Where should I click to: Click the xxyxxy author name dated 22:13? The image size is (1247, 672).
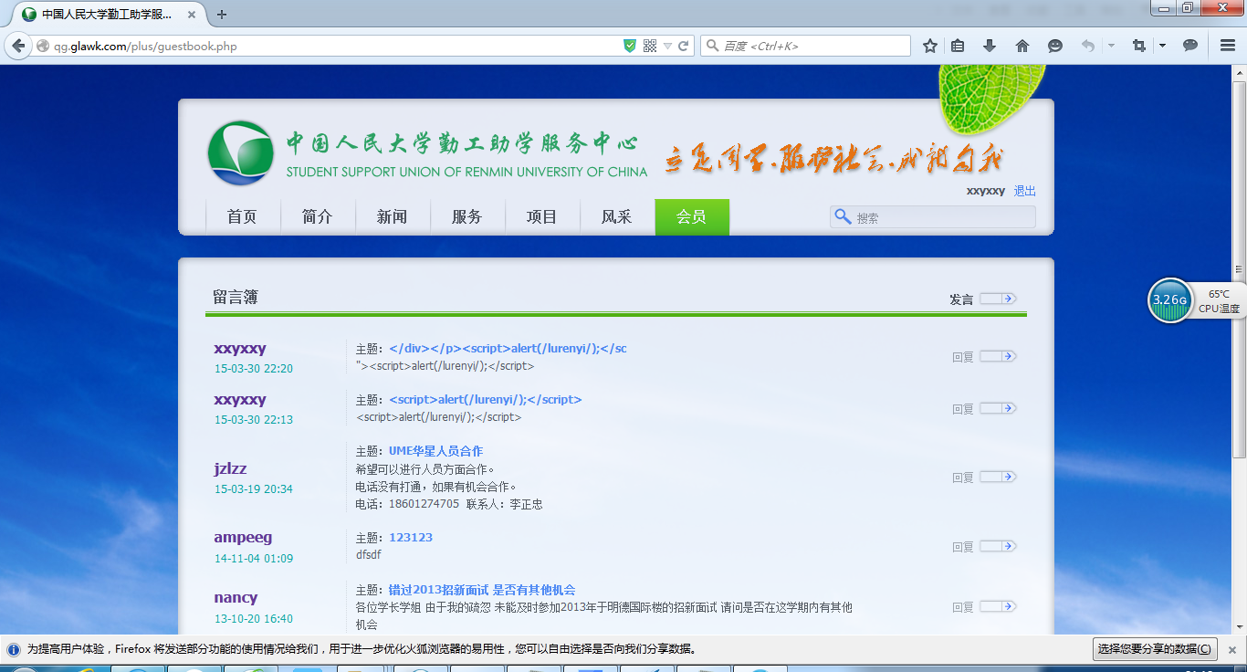[240, 399]
